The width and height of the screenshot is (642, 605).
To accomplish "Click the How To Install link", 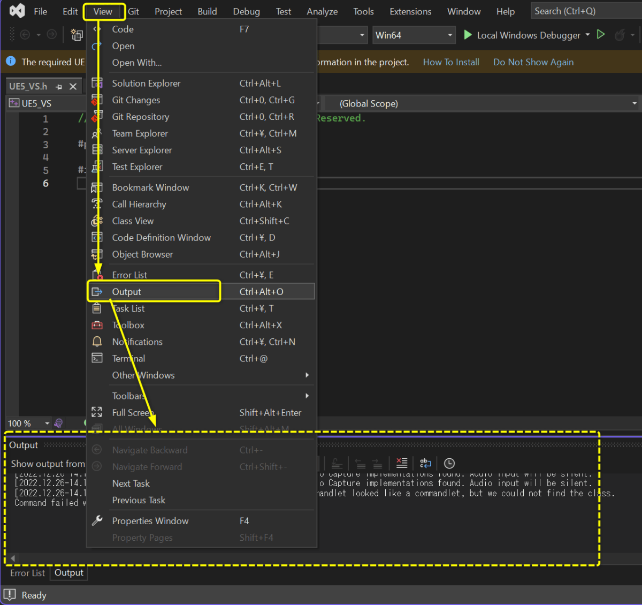I will coord(451,62).
